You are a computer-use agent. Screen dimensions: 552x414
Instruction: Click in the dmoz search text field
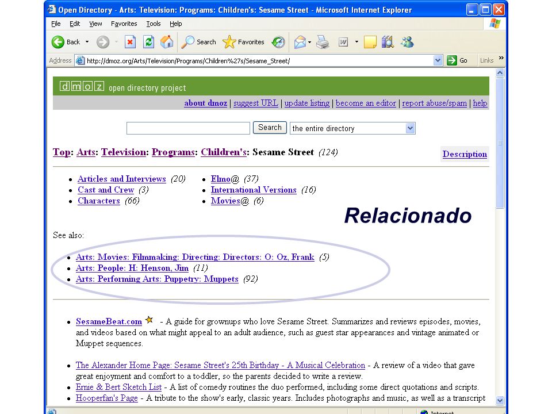tap(188, 128)
